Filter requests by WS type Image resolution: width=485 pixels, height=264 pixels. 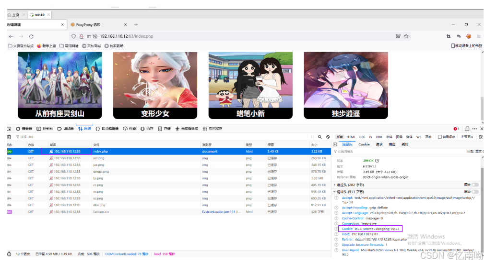click(419, 137)
